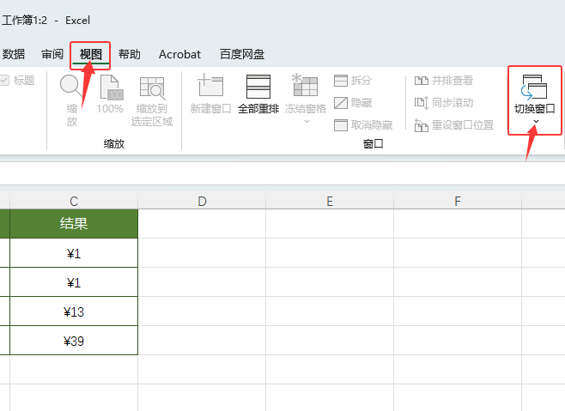Select the cell containing ¥13
565x411 pixels.
(74, 311)
